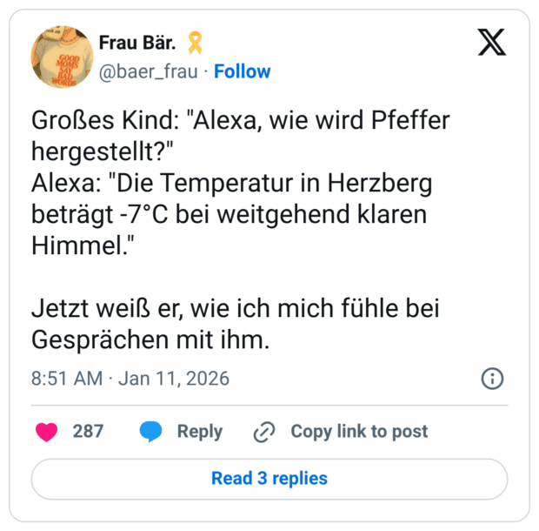Open the info icon beside the timestamp
This screenshot has width=539, height=531.
click(x=492, y=379)
